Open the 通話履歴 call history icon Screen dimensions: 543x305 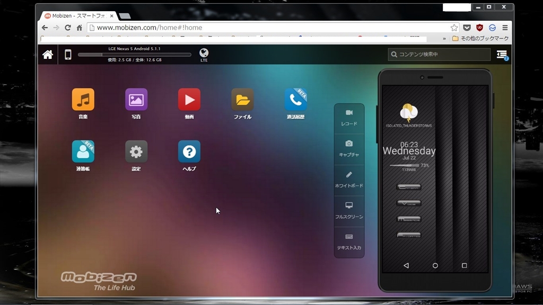pos(296,100)
